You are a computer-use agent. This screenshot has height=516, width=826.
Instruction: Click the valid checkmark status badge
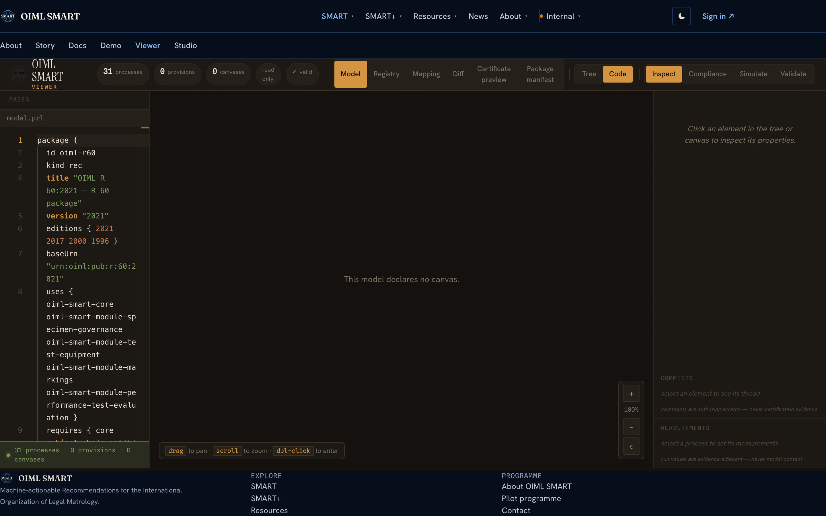click(x=302, y=74)
